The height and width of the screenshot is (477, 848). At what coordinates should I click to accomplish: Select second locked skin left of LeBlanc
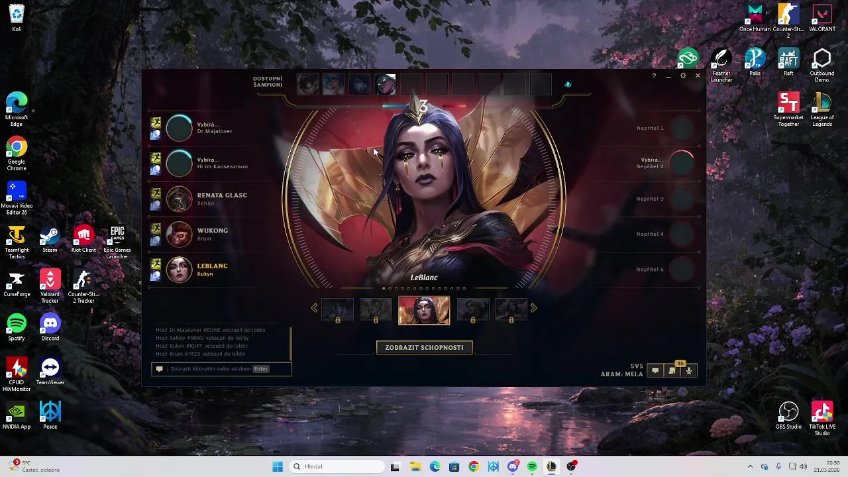coord(376,311)
